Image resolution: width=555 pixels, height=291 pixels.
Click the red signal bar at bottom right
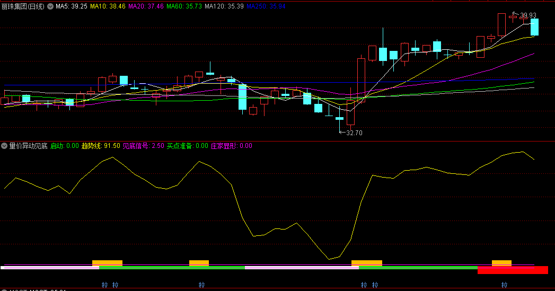pos(512,270)
